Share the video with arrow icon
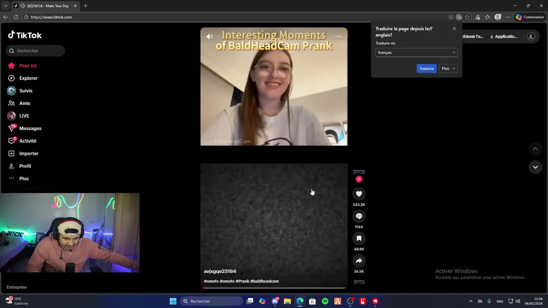Viewport: 548px width, 308px height. point(359,261)
